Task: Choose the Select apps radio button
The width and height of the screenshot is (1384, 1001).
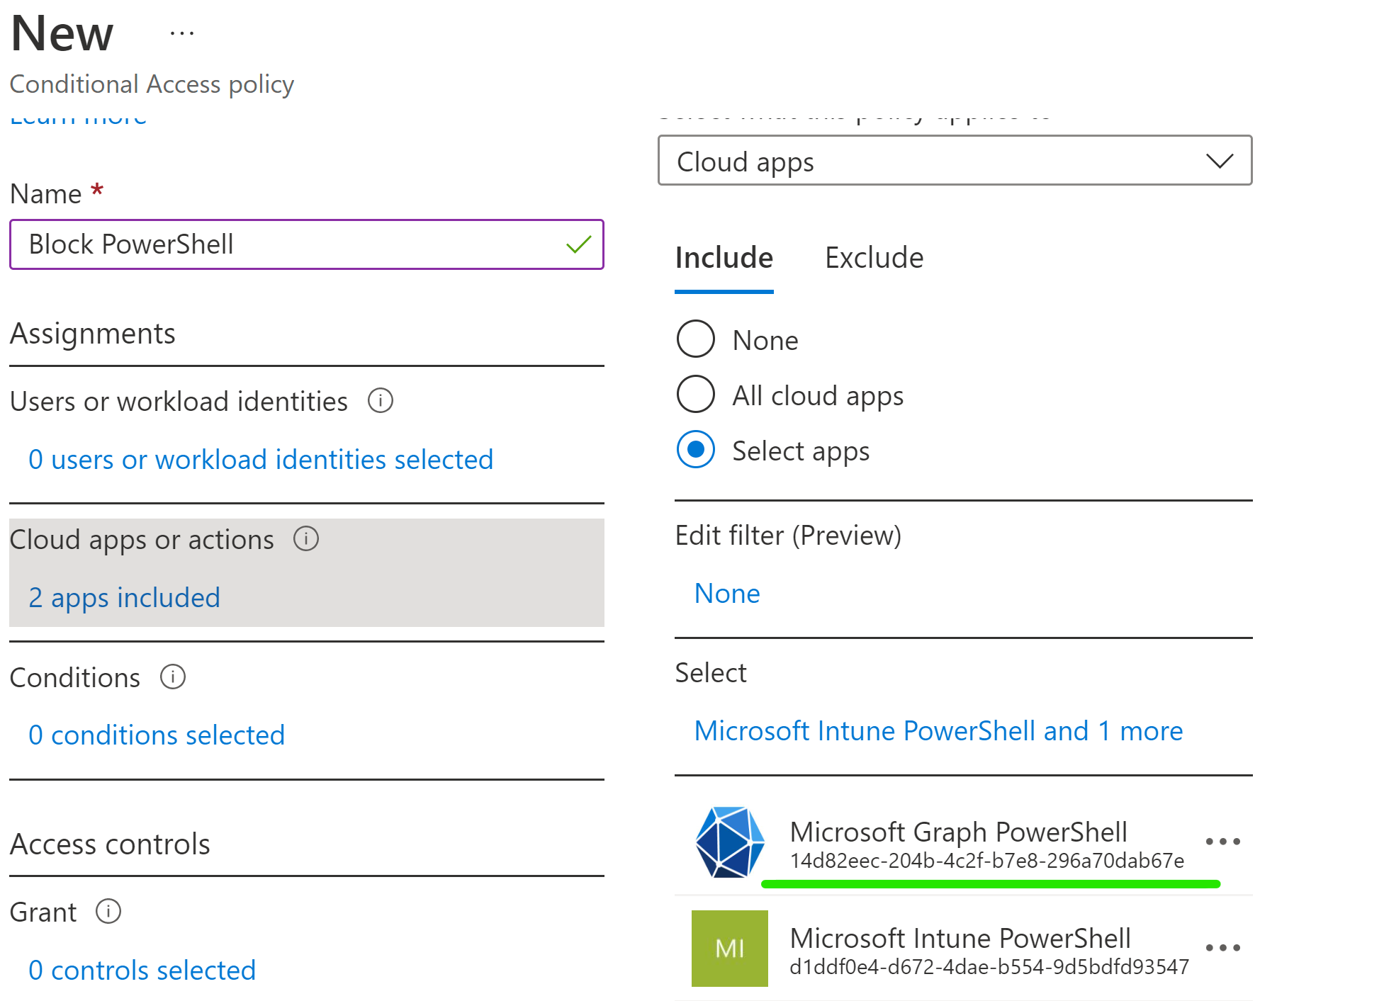Action: click(x=696, y=450)
